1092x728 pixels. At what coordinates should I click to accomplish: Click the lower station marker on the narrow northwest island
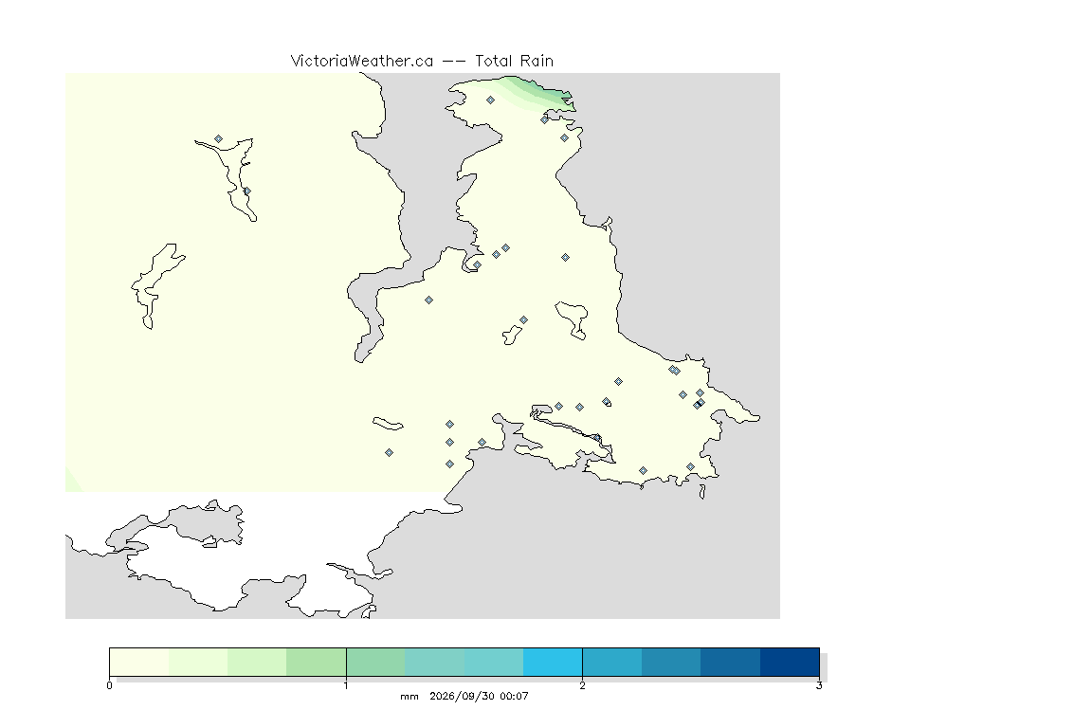246,191
